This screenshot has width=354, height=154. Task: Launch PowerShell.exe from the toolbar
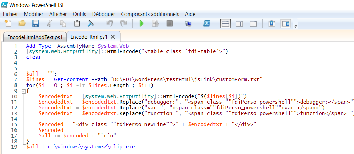[206, 23]
